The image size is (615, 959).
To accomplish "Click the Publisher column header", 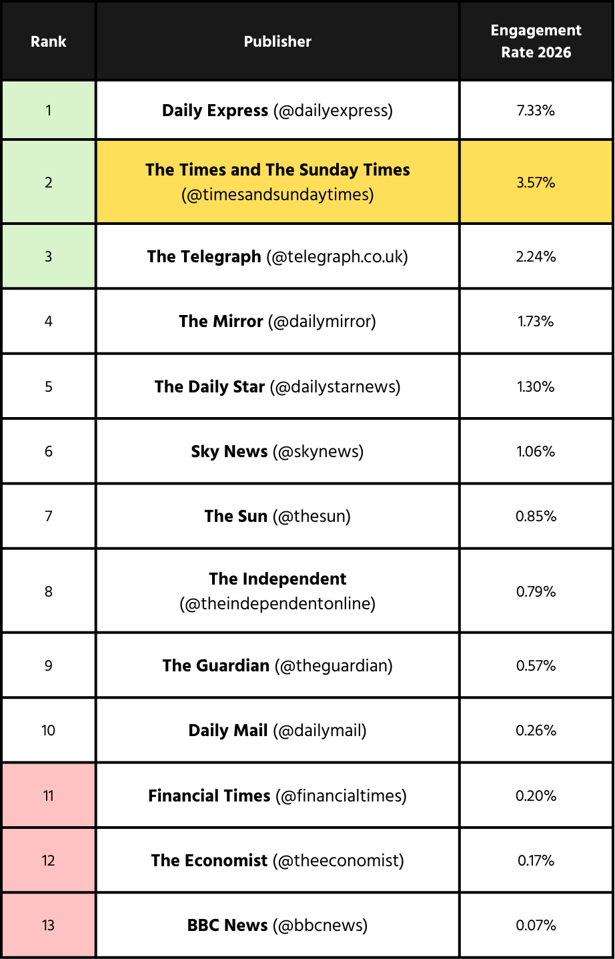I will coord(277,41).
